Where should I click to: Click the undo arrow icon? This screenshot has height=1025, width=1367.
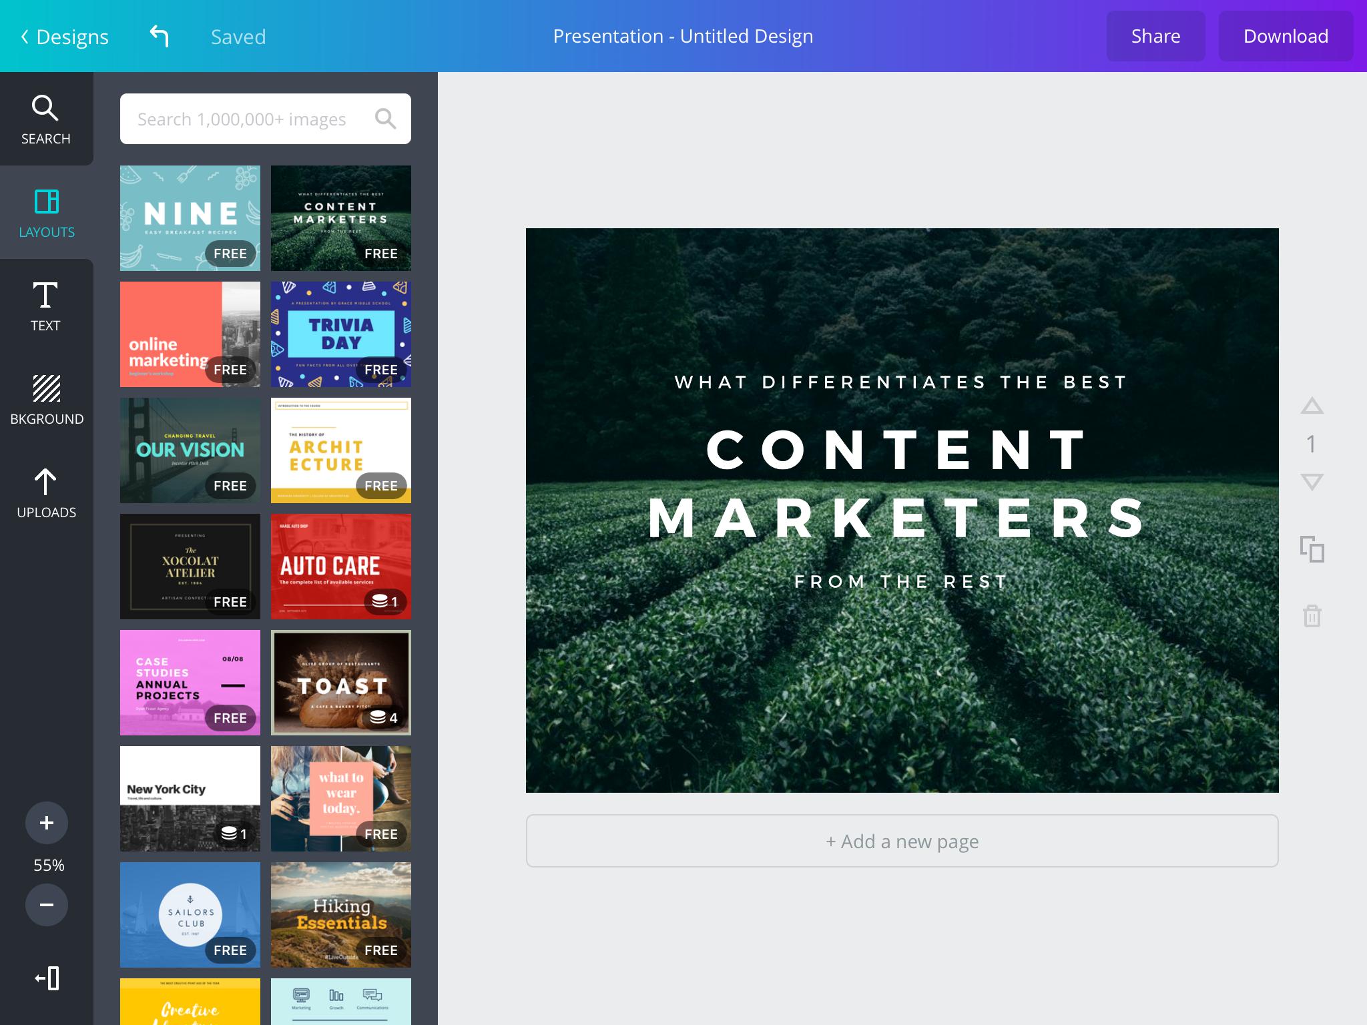[x=158, y=35]
